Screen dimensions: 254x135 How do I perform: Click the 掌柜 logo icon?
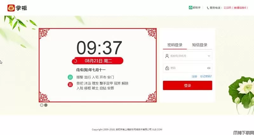click(x=11, y=8)
